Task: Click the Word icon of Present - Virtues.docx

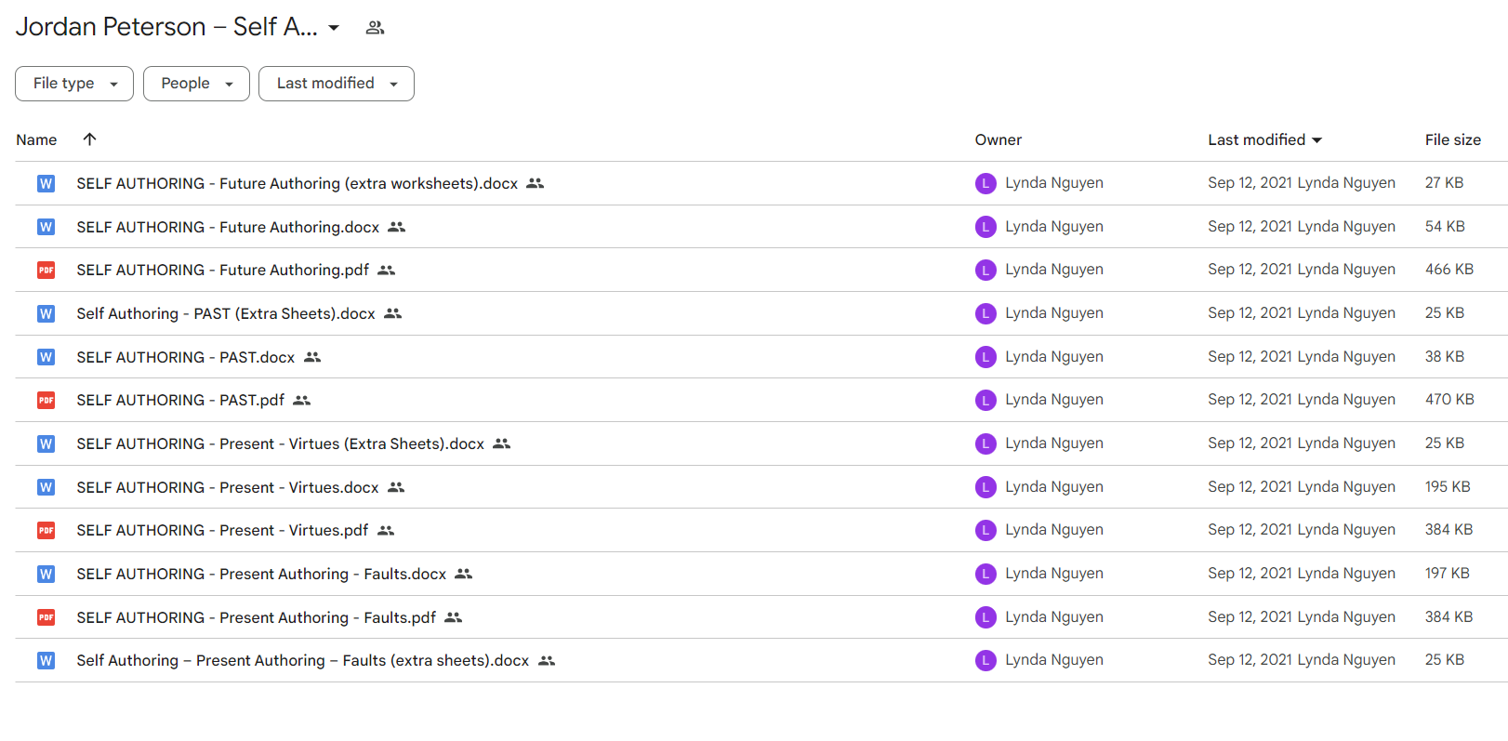Action: (x=46, y=487)
